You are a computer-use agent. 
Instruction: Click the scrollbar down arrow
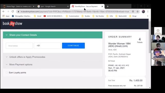150,88
